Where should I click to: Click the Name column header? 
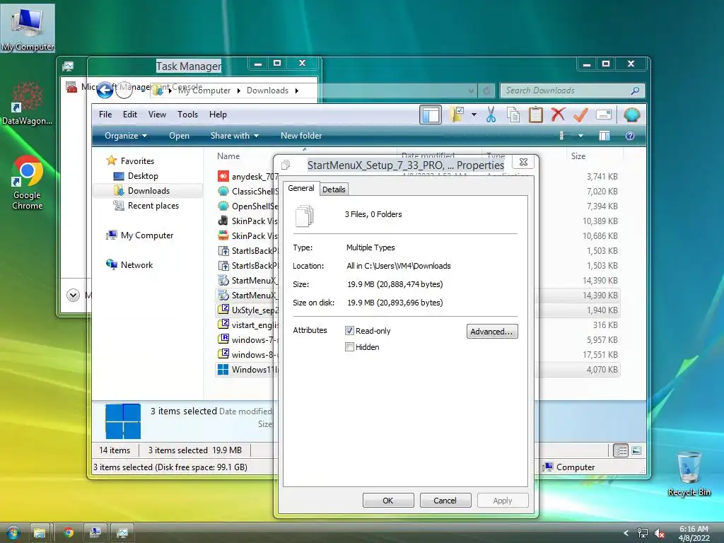click(228, 156)
